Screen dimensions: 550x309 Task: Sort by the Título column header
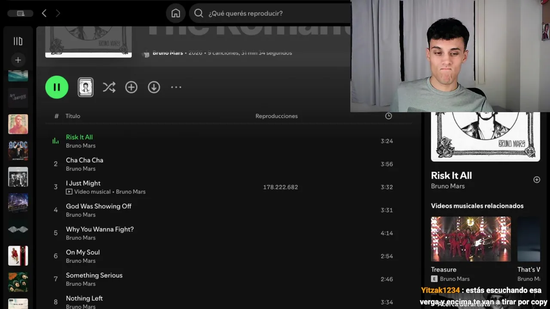click(73, 116)
